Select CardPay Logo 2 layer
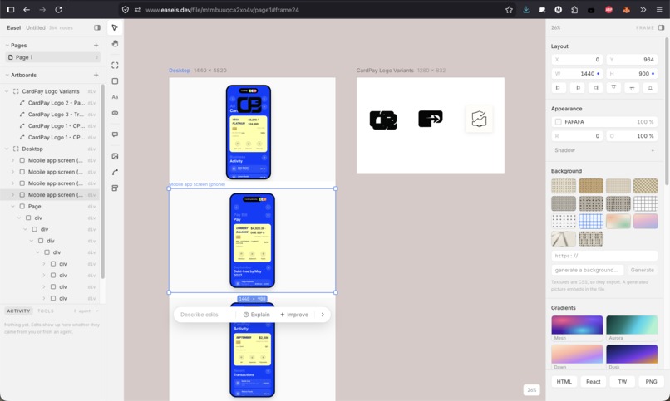The height and width of the screenshot is (401, 670). click(57, 103)
